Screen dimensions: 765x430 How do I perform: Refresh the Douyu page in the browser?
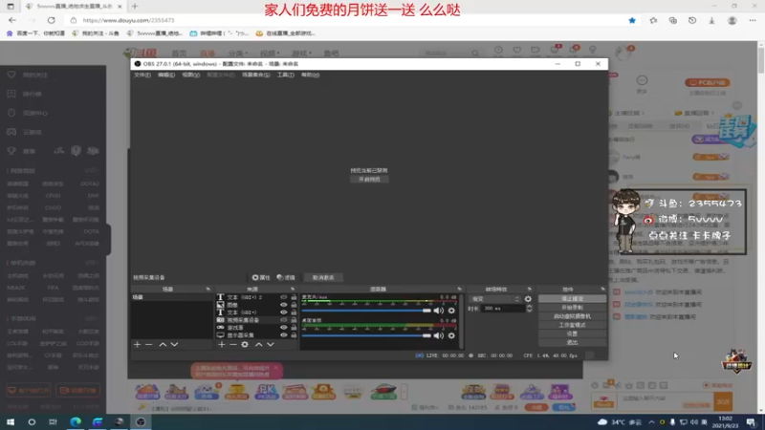coord(52,20)
